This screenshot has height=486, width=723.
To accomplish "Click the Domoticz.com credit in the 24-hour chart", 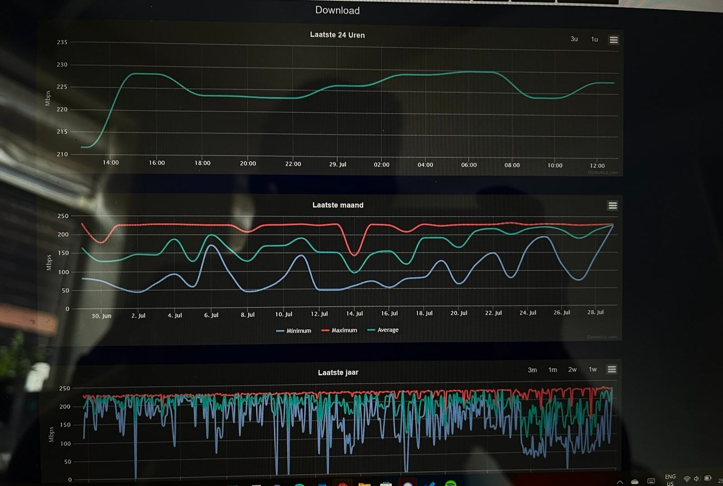I will coord(603,172).
